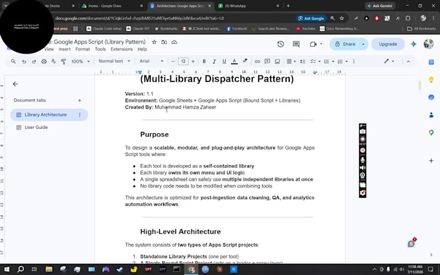Open version history
This screenshot has height=275, width=440.
(281, 44)
